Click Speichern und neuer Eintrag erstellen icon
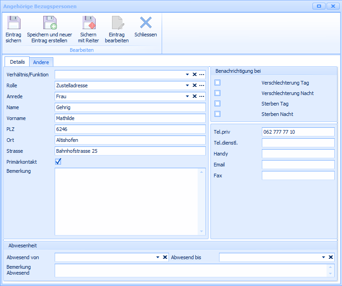 pos(49,23)
